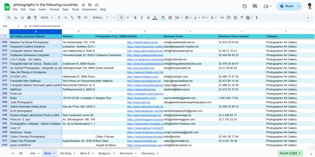Open version history clock icon
Viewport: 315px width, 157px height.
(x=244, y=6)
